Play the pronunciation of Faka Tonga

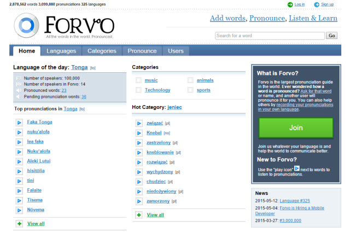(x=19, y=122)
